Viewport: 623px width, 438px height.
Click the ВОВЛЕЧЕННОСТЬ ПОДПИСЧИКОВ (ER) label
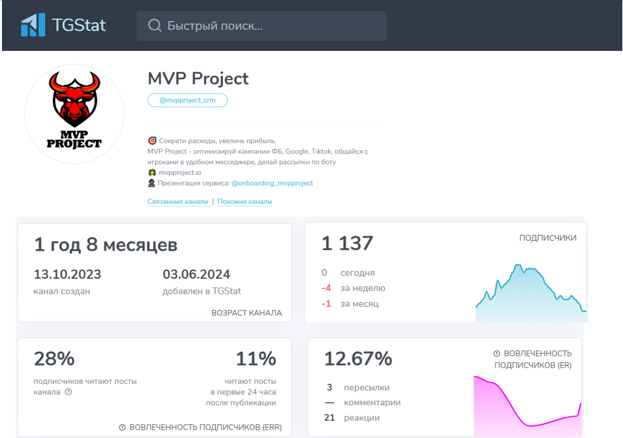(x=533, y=359)
